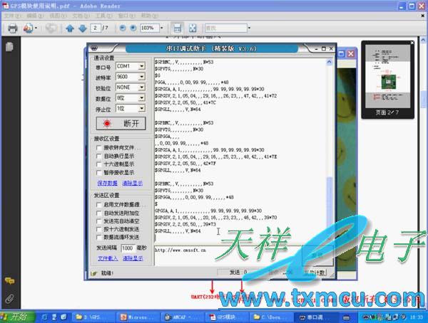This screenshot has height=323, width=428.
Task: Enable scrolling page mode icon
Action: [177, 28]
